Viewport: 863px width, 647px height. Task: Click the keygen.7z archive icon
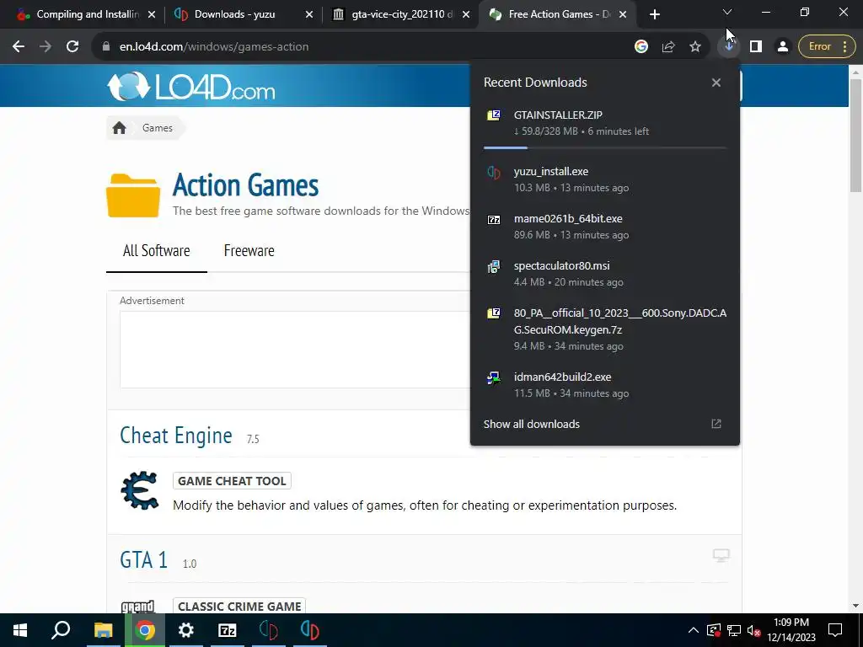494,313
